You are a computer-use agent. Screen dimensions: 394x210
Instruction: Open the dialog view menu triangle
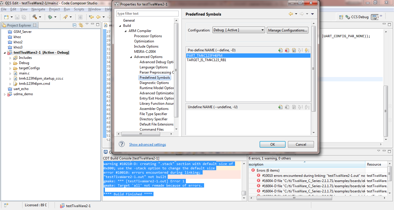coord(312,14)
